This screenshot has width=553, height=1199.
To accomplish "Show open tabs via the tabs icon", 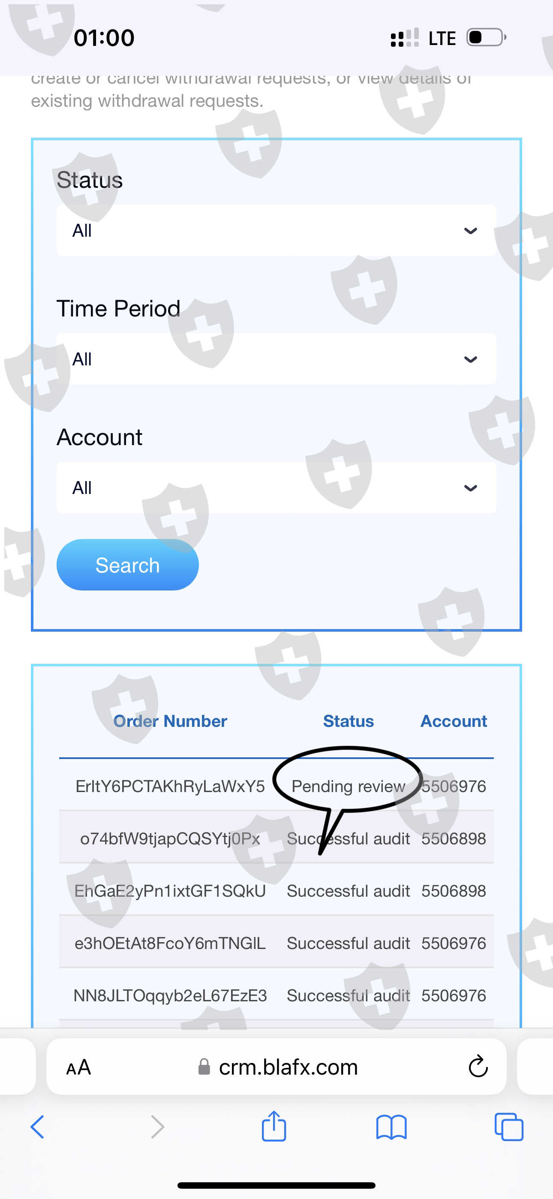I will coord(509,1127).
